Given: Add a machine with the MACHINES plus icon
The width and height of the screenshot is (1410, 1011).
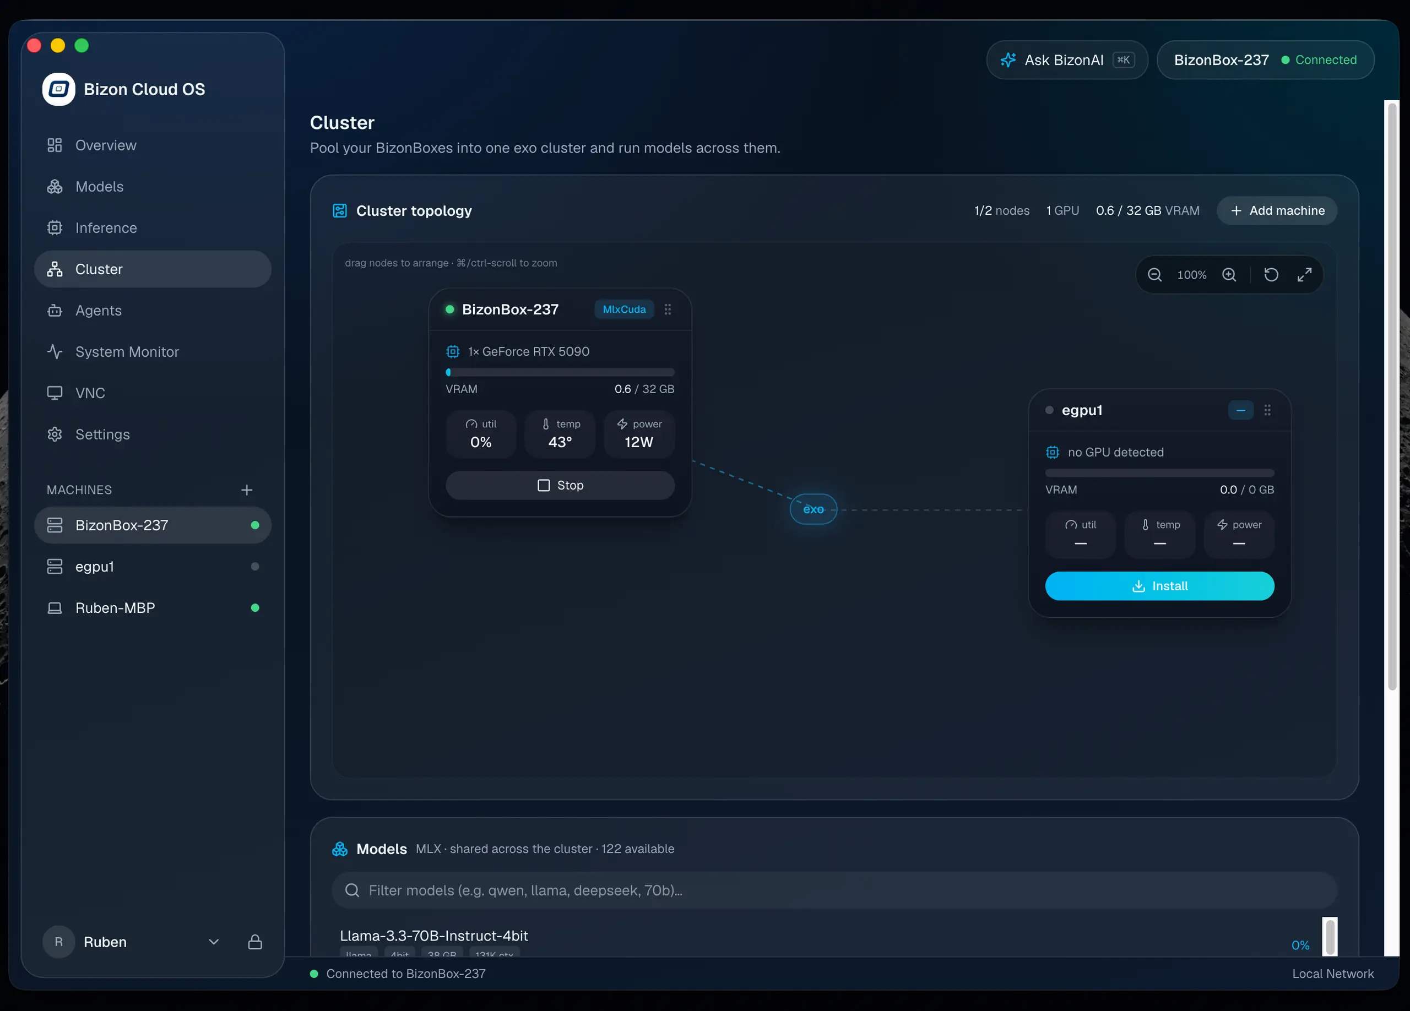Looking at the screenshot, I should [247, 490].
